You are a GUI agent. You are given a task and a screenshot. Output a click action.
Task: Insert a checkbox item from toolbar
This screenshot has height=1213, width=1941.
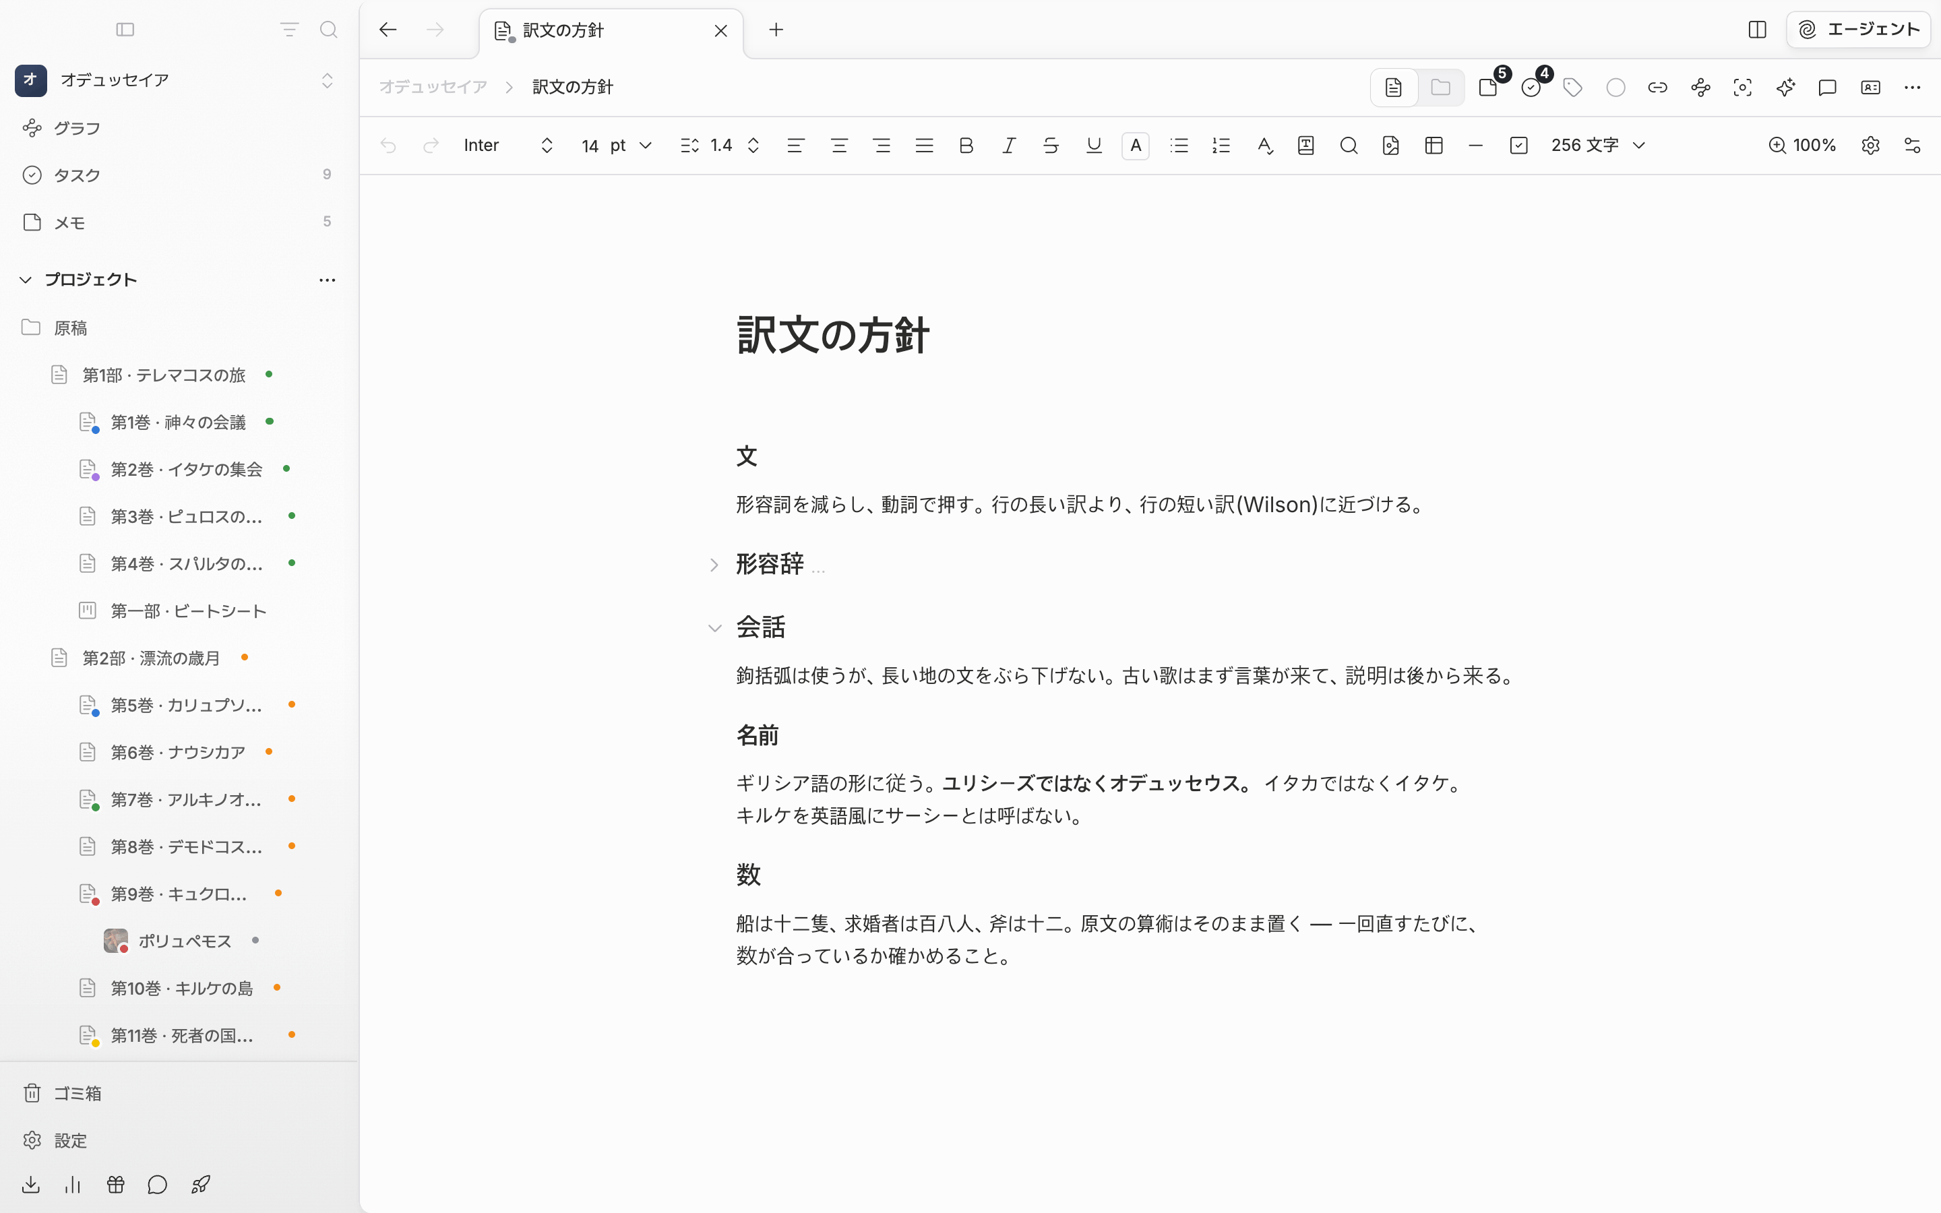(1518, 145)
